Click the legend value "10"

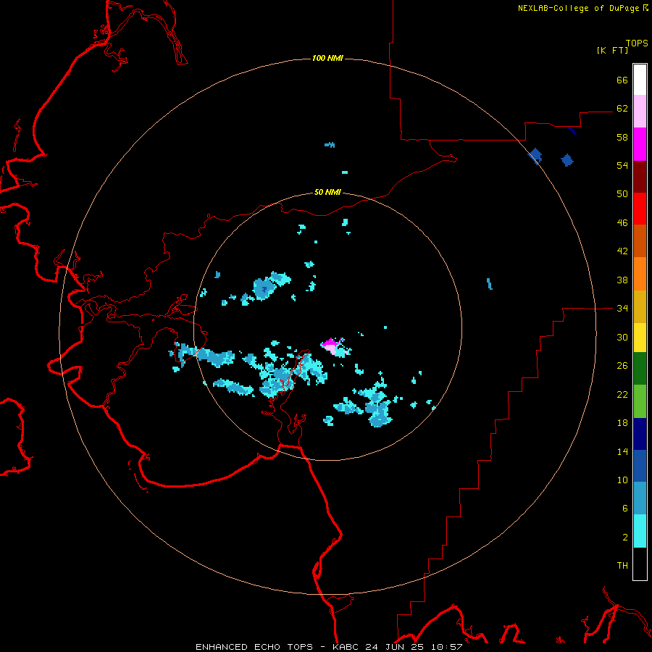[x=622, y=480]
